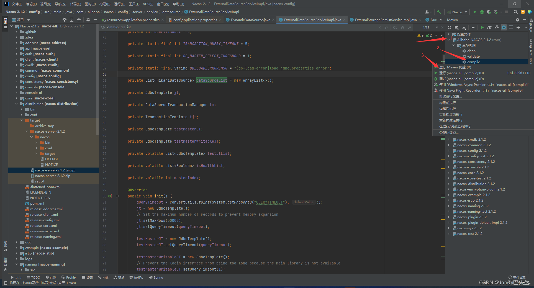Toggle whole words W in search

point(402,27)
